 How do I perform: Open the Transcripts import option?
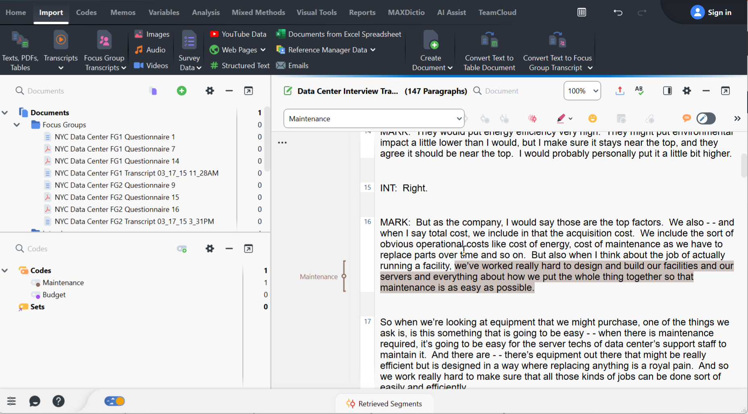coord(60,50)
